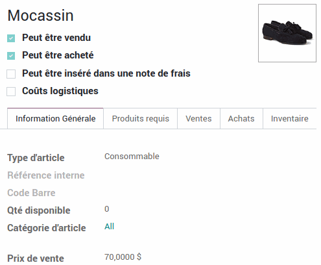Click the Consommable article type value
This screenshot has width=321, height=265.
[x=132, y=157]
